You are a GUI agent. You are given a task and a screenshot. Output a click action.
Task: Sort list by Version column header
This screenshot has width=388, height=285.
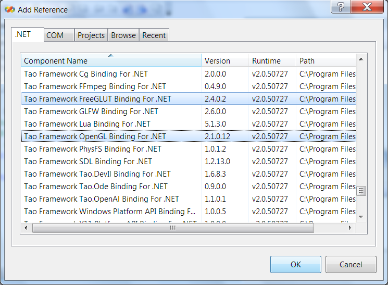coord(225,60)
